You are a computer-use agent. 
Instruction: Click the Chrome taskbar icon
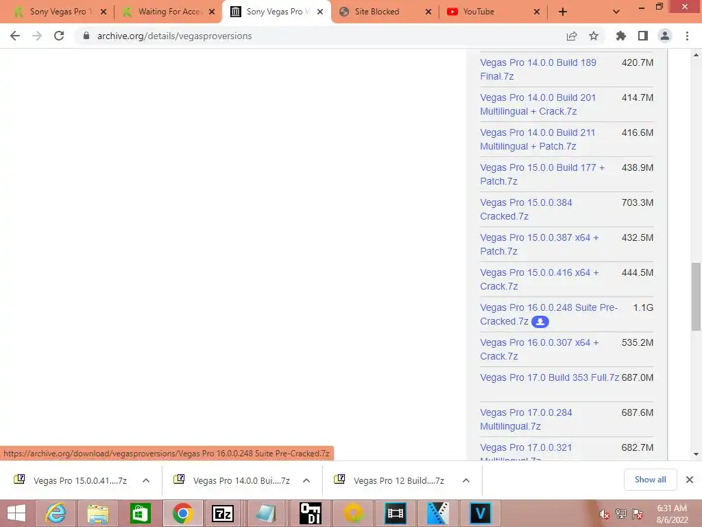pyautogui.click(x=183, y=513)
